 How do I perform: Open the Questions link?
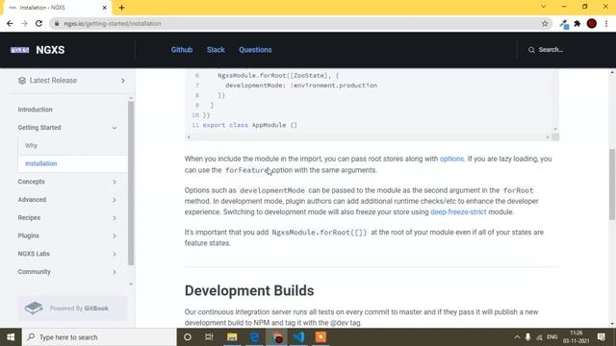(x=255, y=50)
